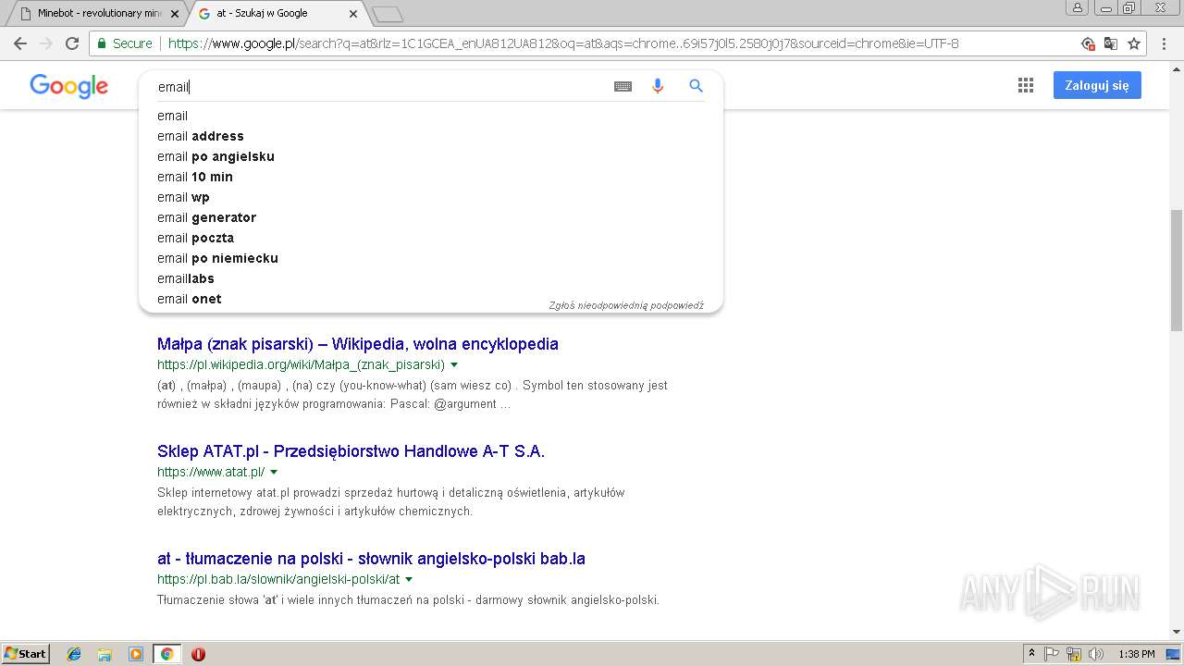The height and width of the screenshot is (666, 1184).
Task: Pick the 'email po angielsku' suggestion
Action: click(x=431, y=156)
